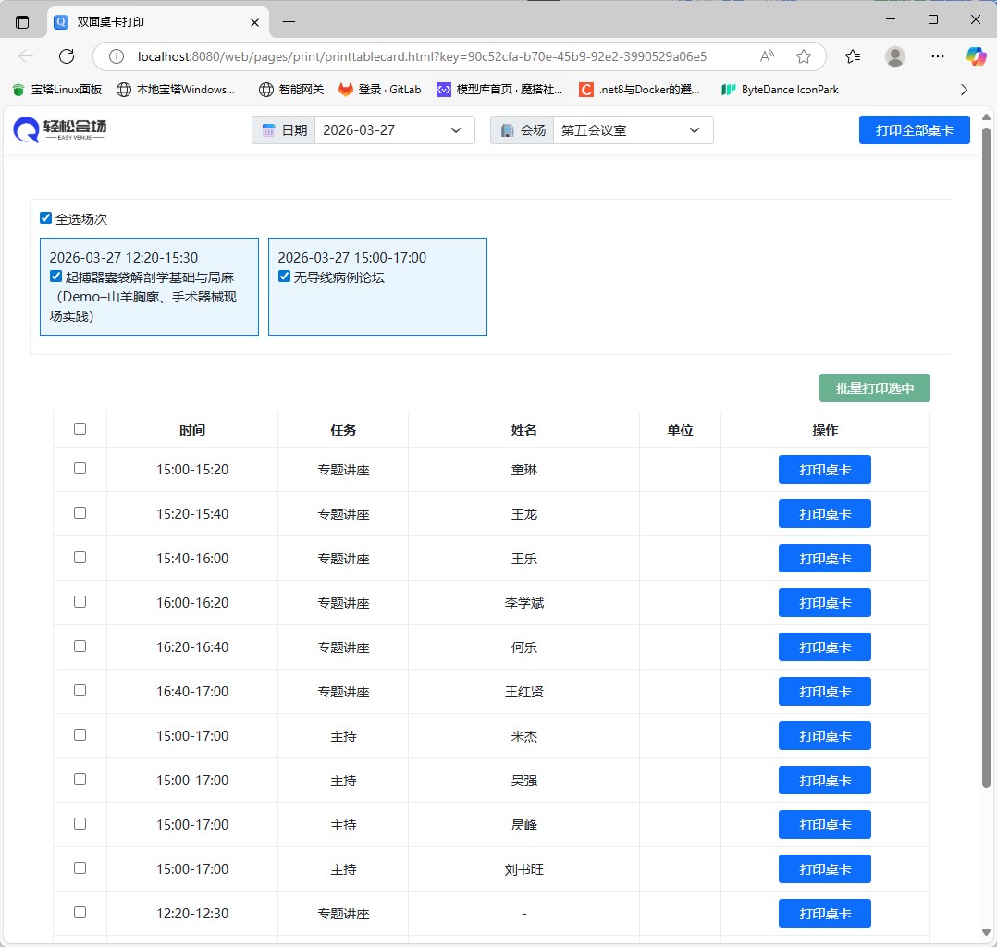The height and width of the screenshot is (947, 997).
Task: Print desk card for 王红贤
Action: [825, 692]
